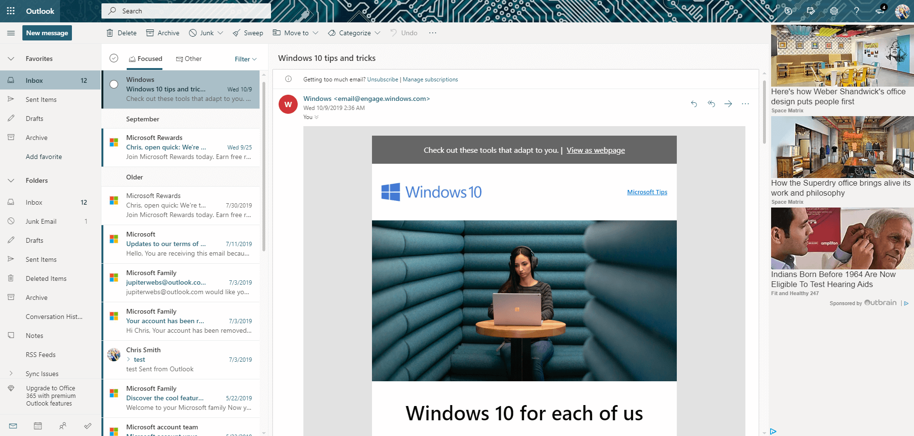
Task: Click Forward arrow in message header
Action: pyautogui.click(x=728, y=104)
